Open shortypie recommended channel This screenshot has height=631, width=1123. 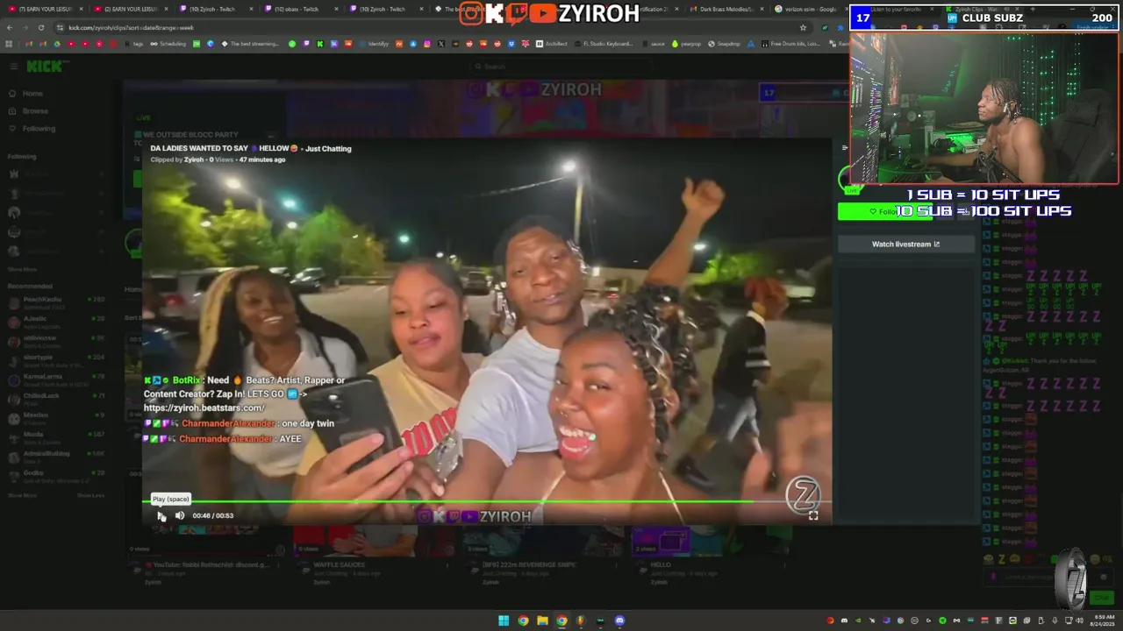tap(57, 359)
